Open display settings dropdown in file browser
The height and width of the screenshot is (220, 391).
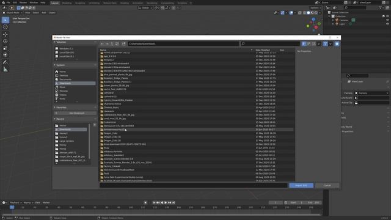tap(319, 44)
